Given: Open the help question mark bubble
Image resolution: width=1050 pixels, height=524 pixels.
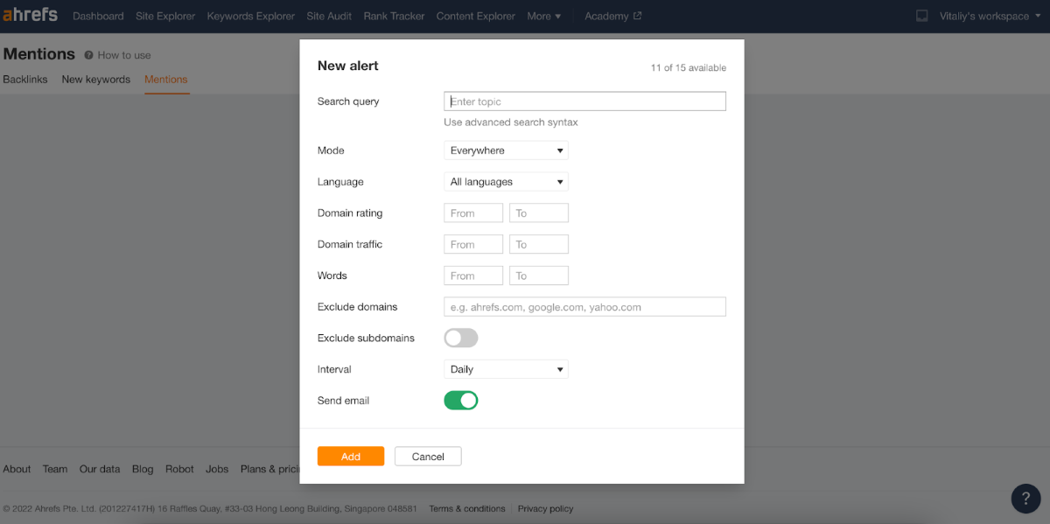Looking at the screenshot, I should coord(1025,498).
